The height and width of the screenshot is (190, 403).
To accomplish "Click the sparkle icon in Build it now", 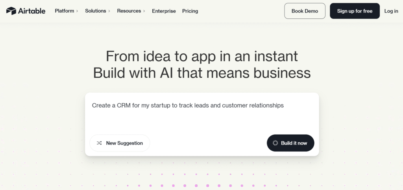I will (x=275, y=143).
